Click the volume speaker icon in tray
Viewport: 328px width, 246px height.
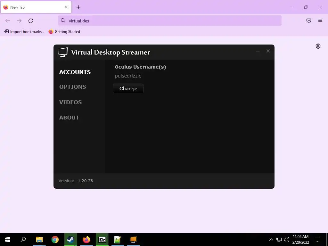tap(287, 240)
